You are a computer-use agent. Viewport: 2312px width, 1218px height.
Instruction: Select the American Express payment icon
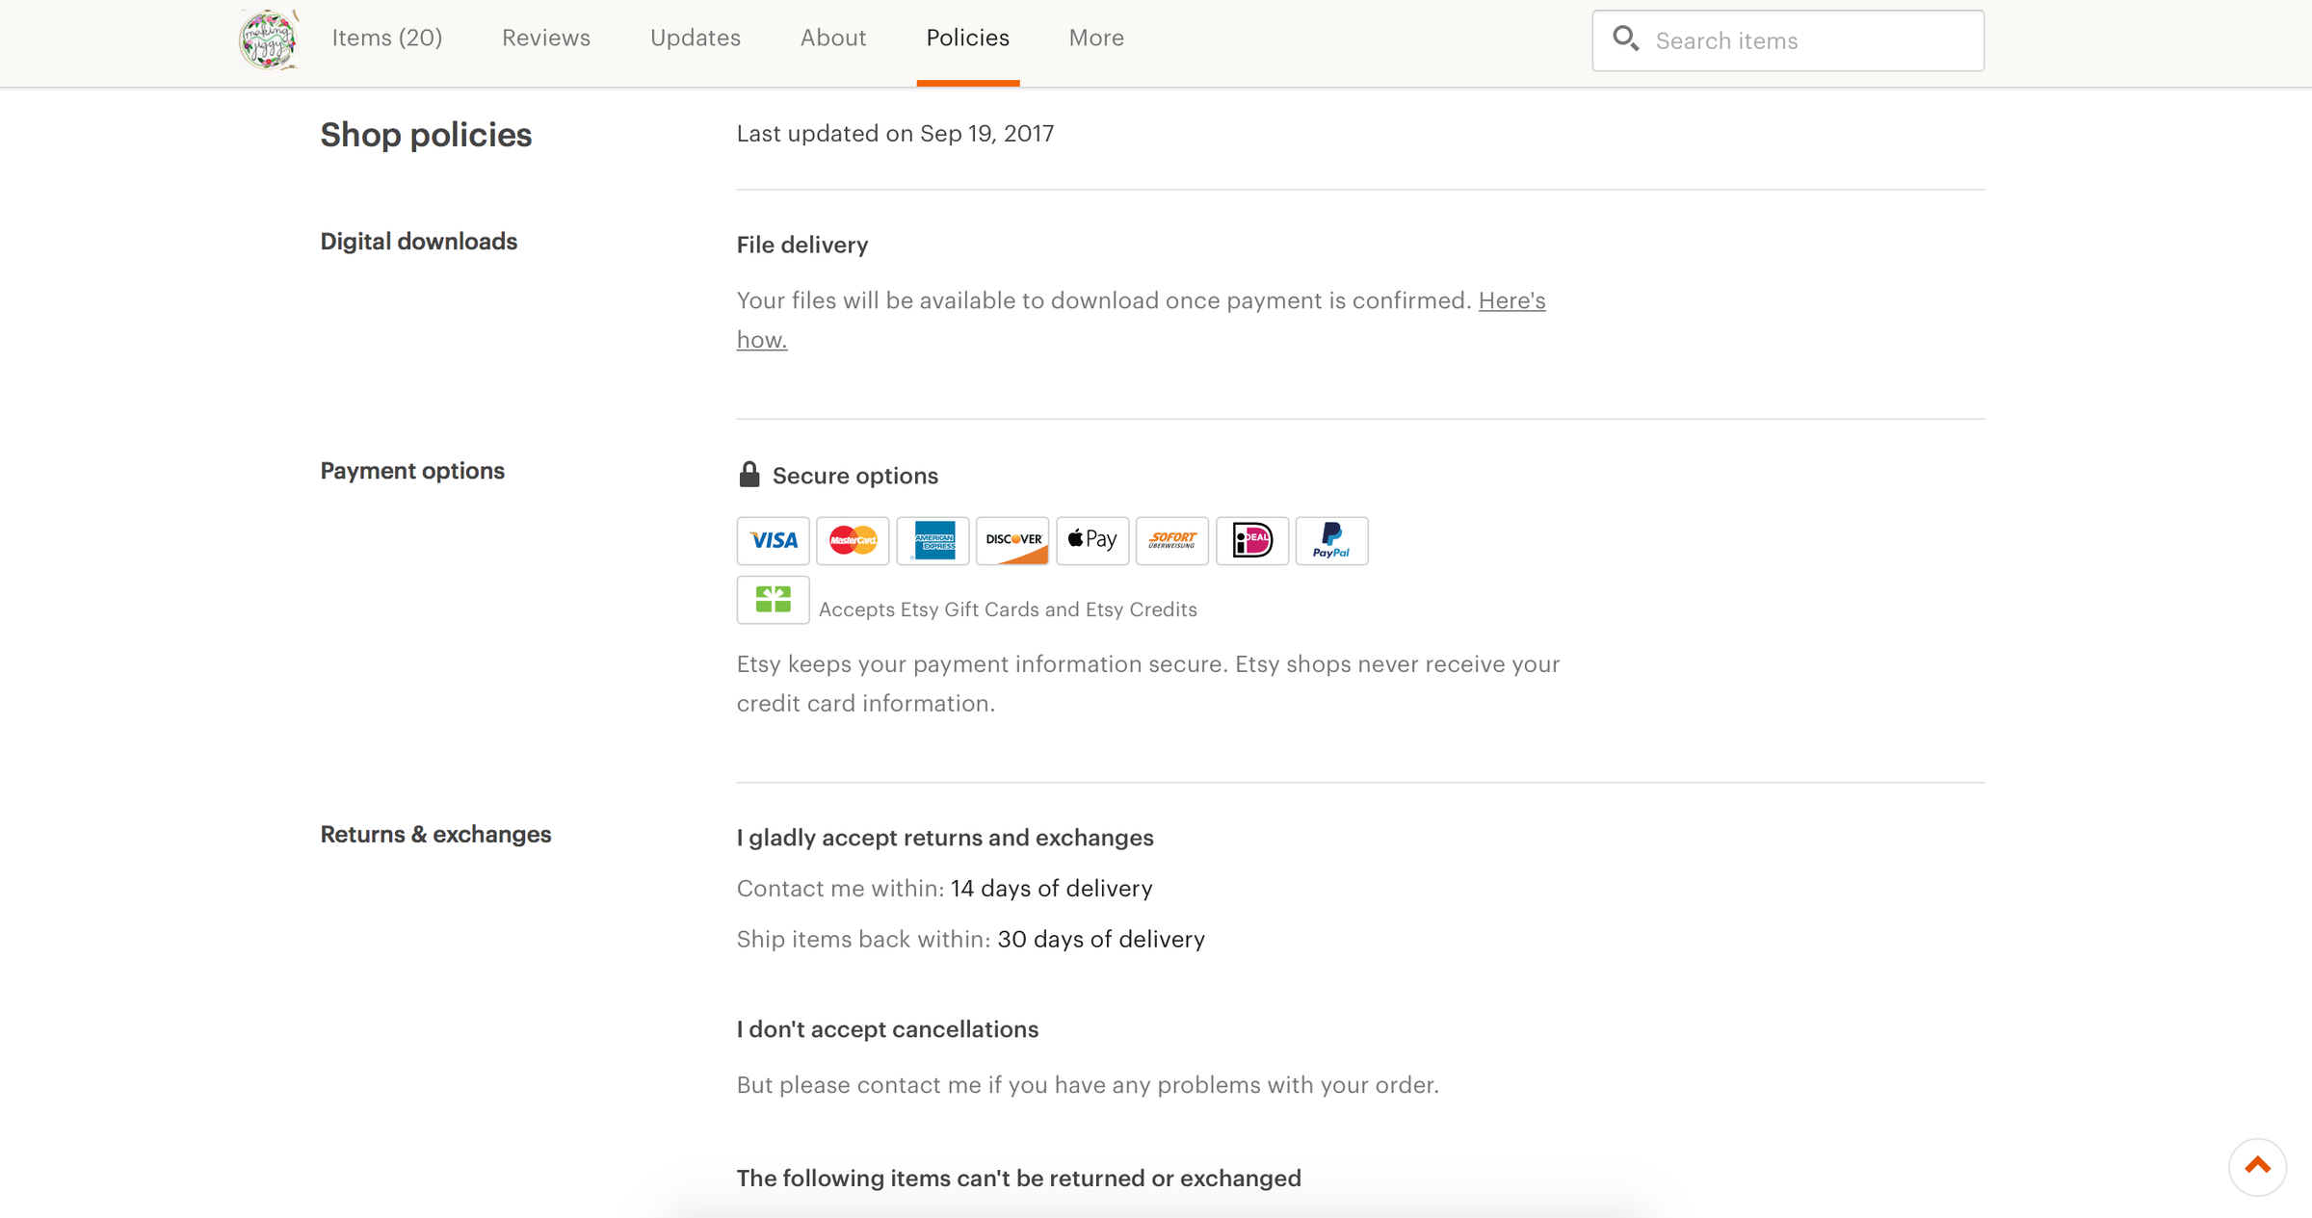(933, 540)
